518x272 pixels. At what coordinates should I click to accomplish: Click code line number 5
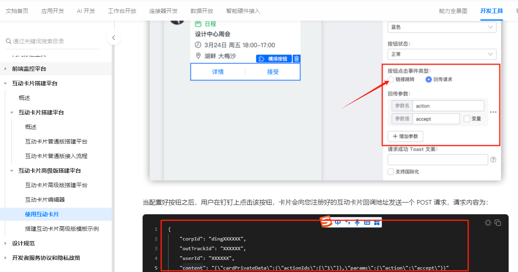[x=156, y=268]
